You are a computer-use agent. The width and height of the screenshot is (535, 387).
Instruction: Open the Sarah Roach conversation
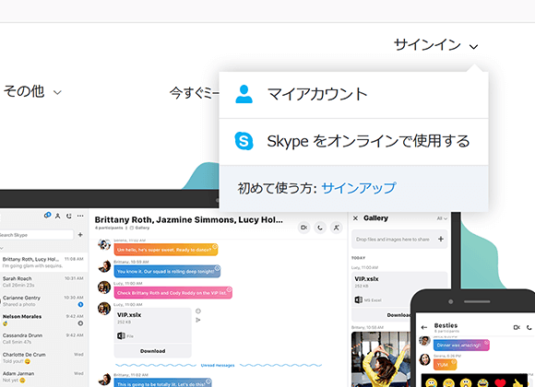[x=43, y=282]
